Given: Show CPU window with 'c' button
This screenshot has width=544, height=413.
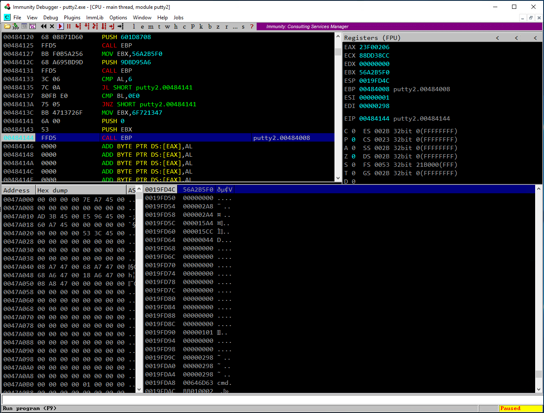Looking at the screenshot, I should point(184,26).
